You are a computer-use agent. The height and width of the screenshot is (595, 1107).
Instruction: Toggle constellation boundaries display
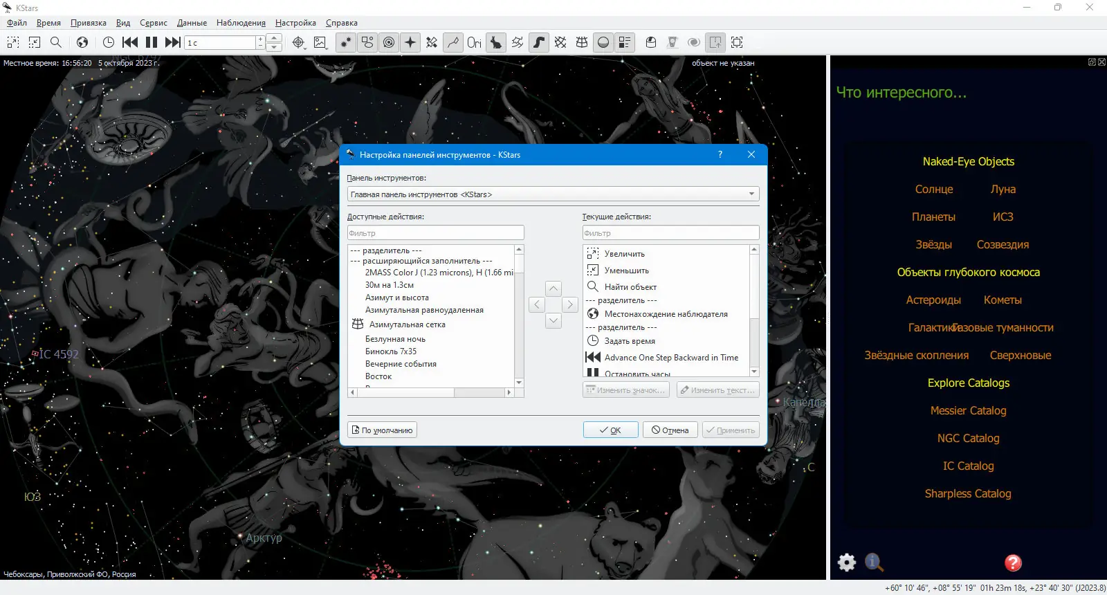click(x=518, y=42)
